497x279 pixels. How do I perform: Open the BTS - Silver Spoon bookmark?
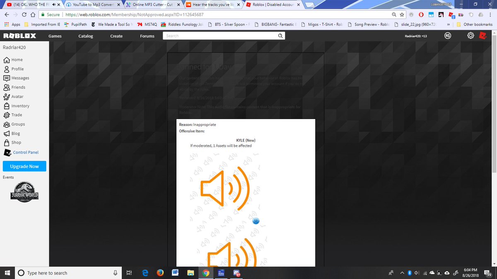point(230,24)
